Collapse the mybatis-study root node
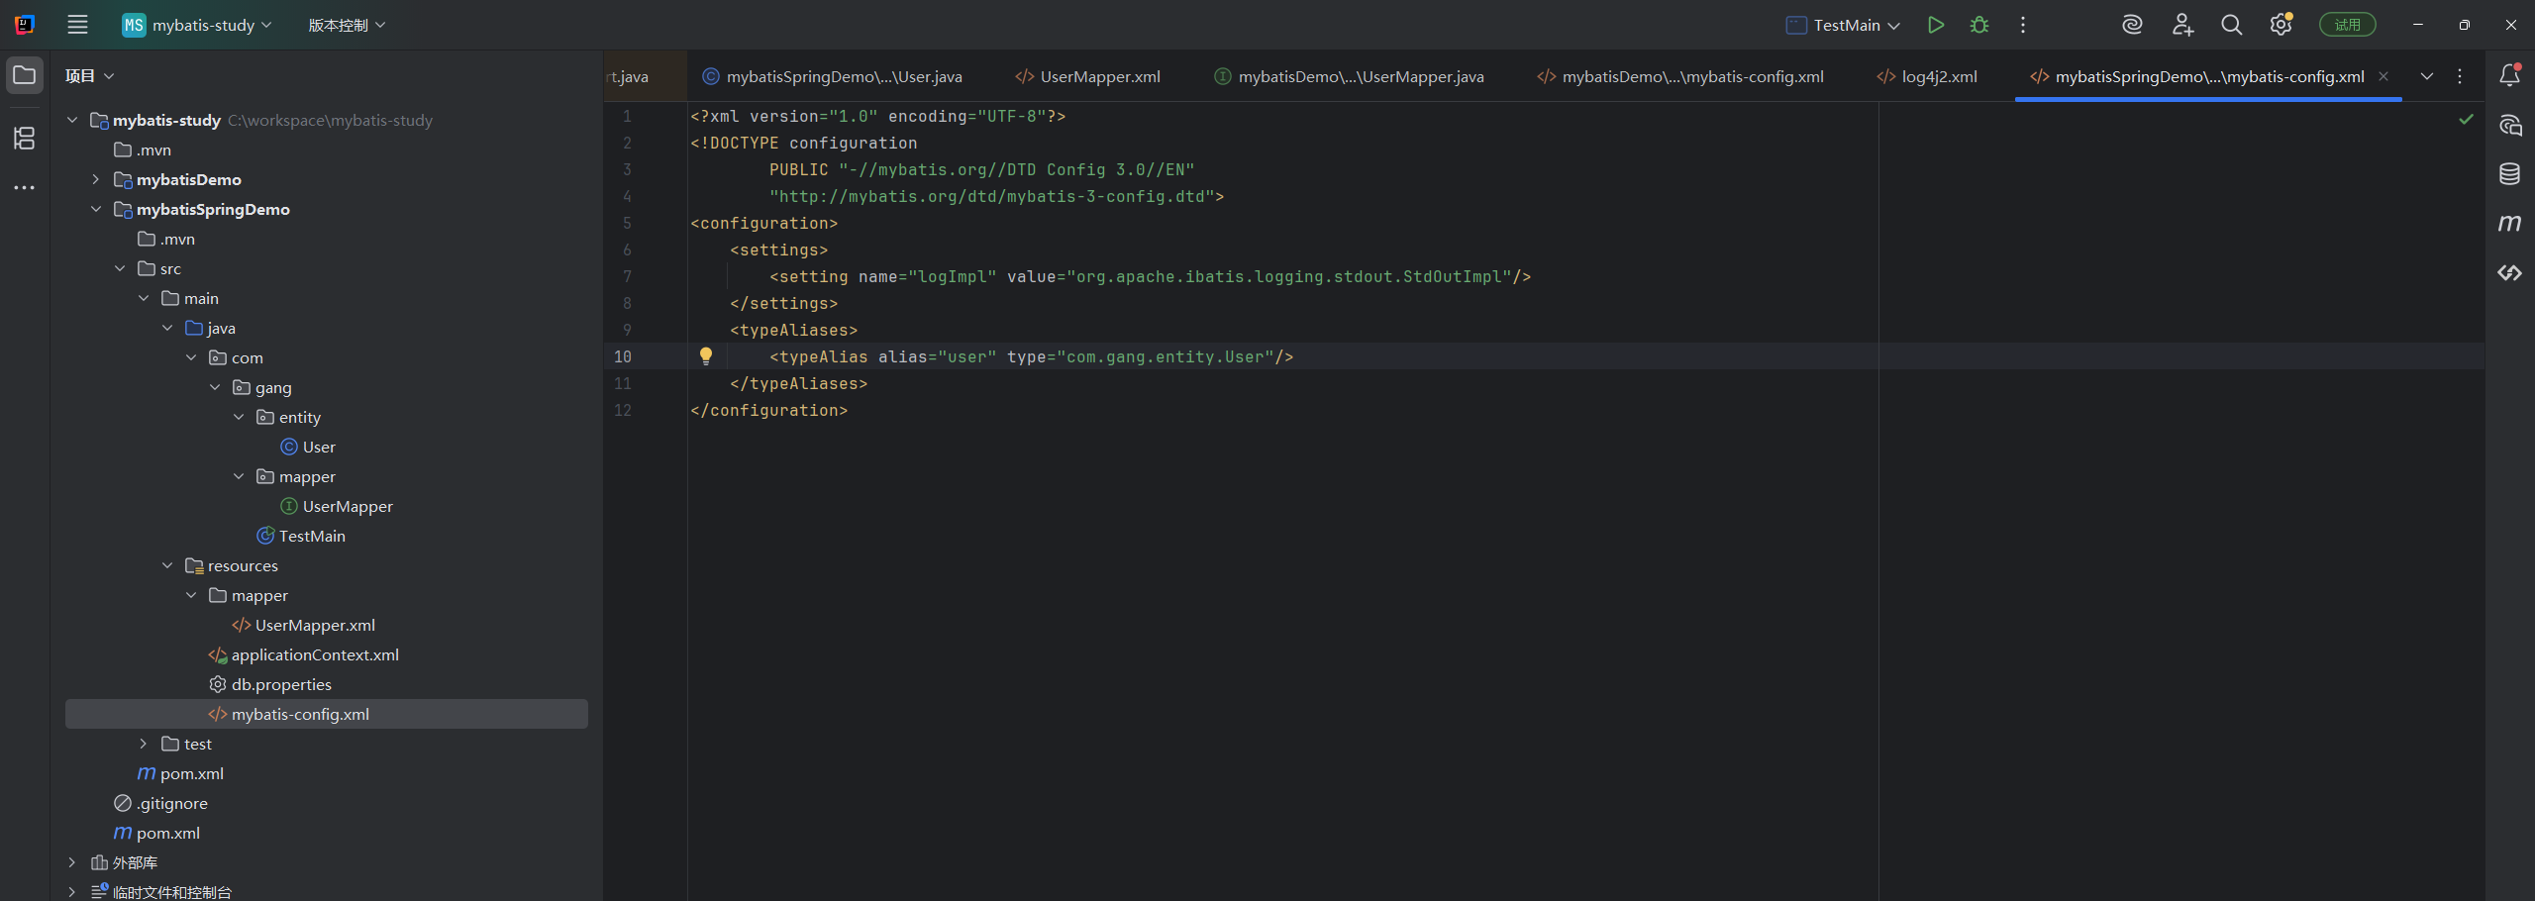 (72, 120)
